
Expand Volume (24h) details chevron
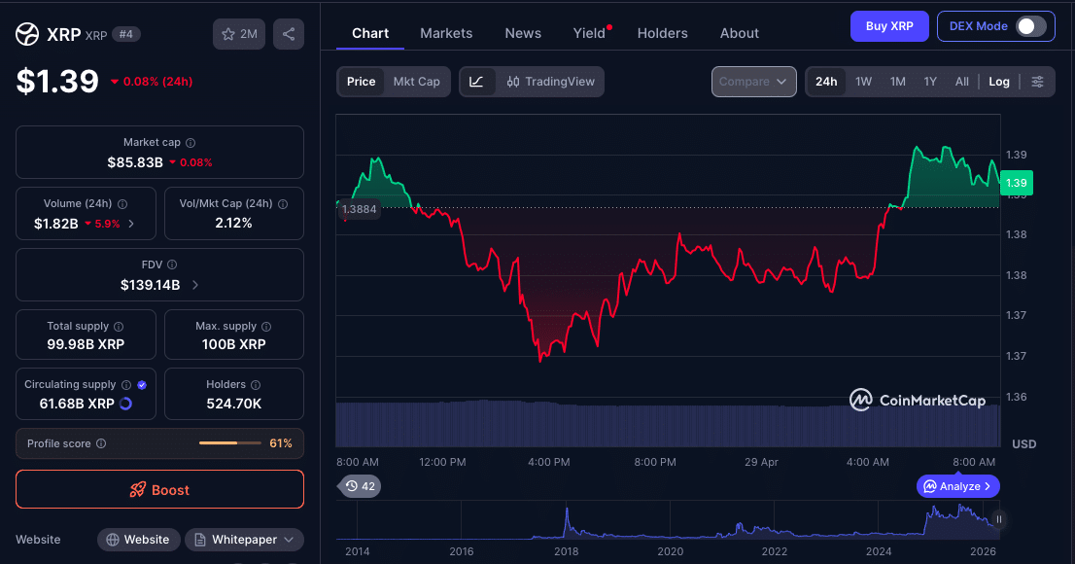[131, 224]
